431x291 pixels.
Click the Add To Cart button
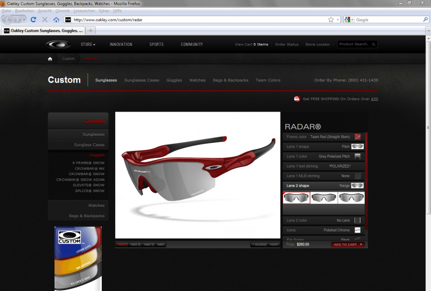pos(347,245)
